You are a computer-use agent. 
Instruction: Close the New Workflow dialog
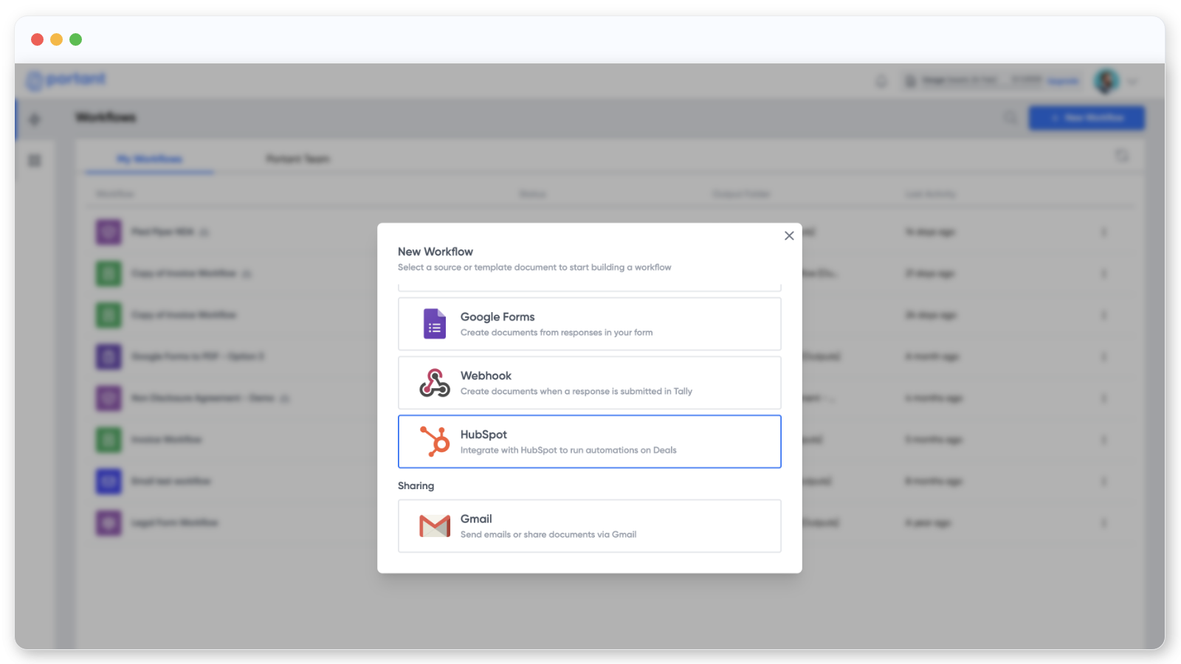point(789,236)
